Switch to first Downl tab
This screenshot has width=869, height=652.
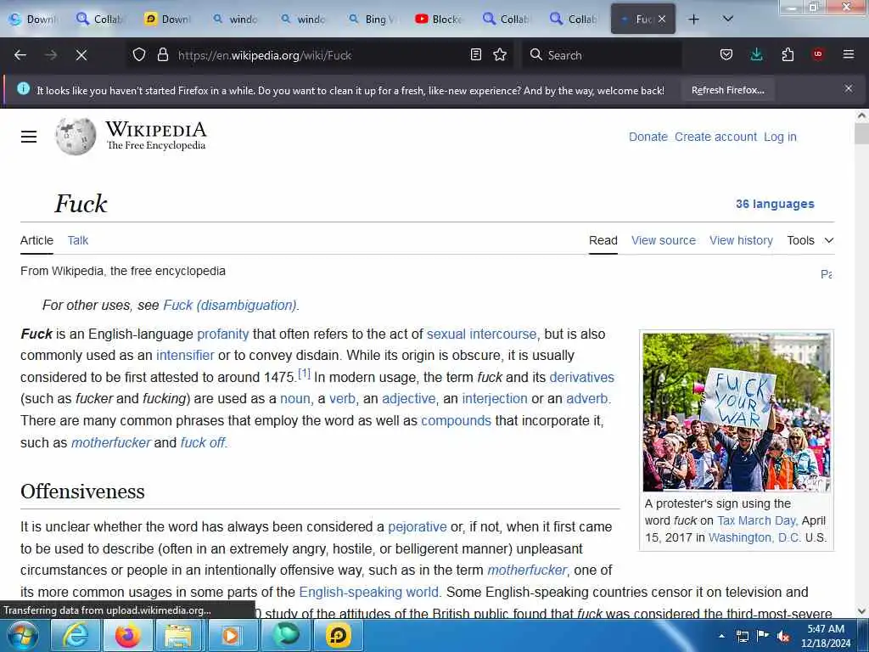(33, 20)
